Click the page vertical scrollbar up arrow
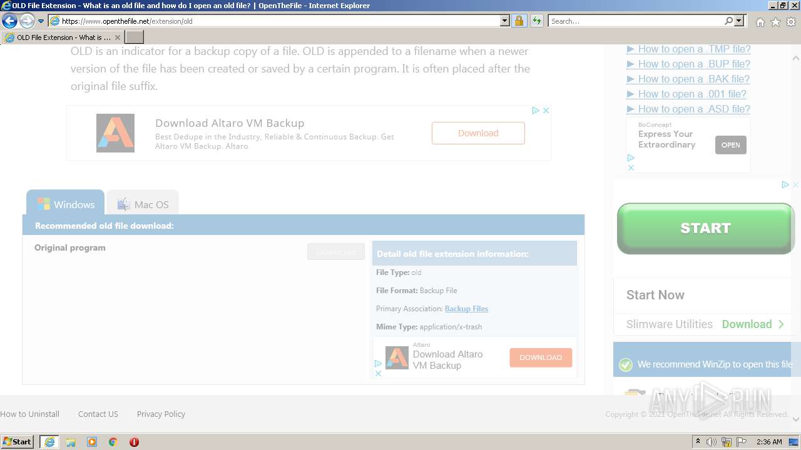The width and height of the screenshot is (801, 450). (796, 58)
